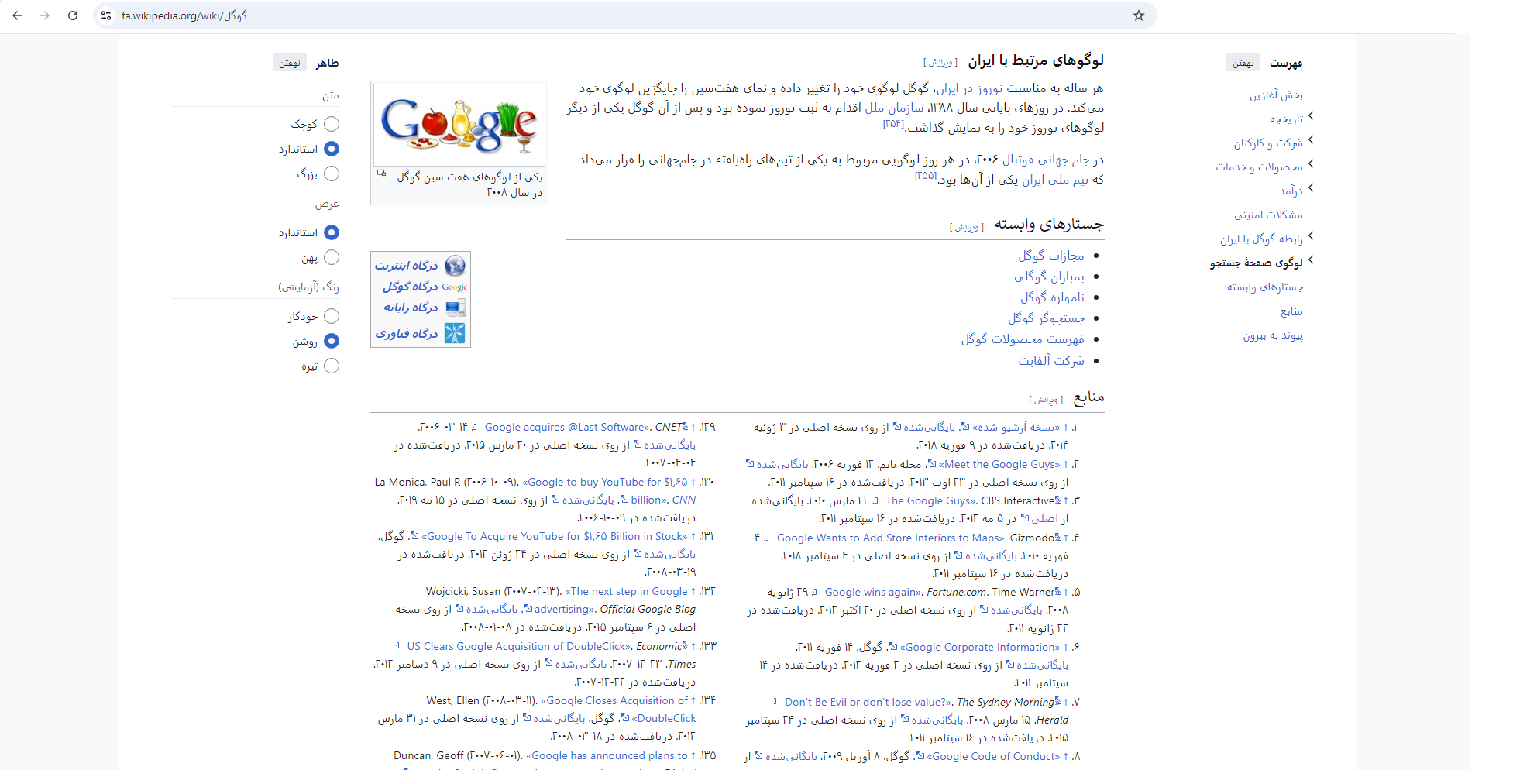
Task: Expand لوگوی صفحهٔ جستجو section chevron
Action: click(x=1311, y=261)
